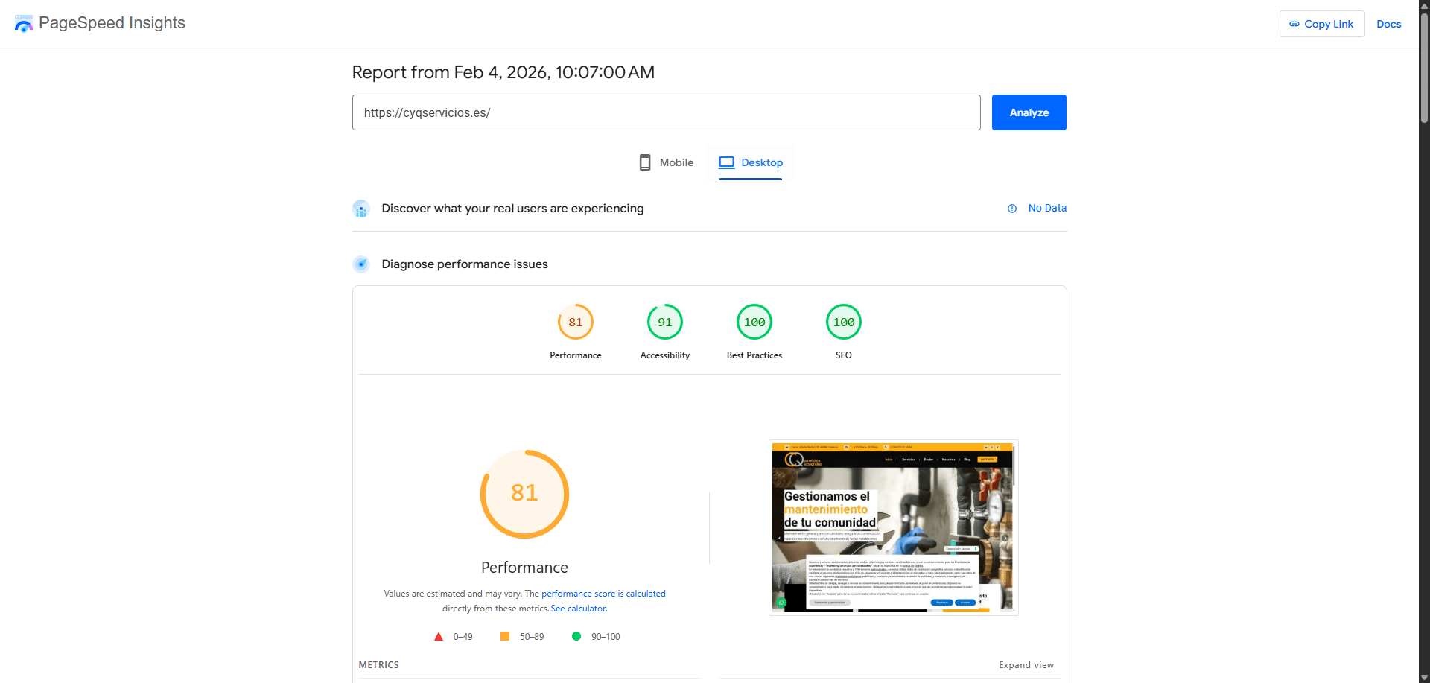Click the info icon beside No Data

click(1012, 209)
